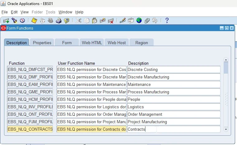Switch to the Web HTML tab
Image resolution: width=237 pixels, height=145 pixels.
(x=92, y=43)
